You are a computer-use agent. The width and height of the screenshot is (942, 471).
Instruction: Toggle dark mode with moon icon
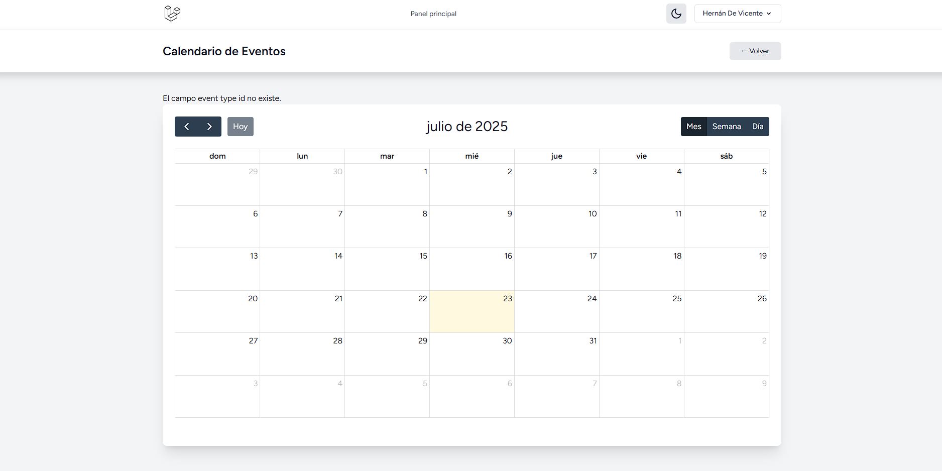[676, 14]
